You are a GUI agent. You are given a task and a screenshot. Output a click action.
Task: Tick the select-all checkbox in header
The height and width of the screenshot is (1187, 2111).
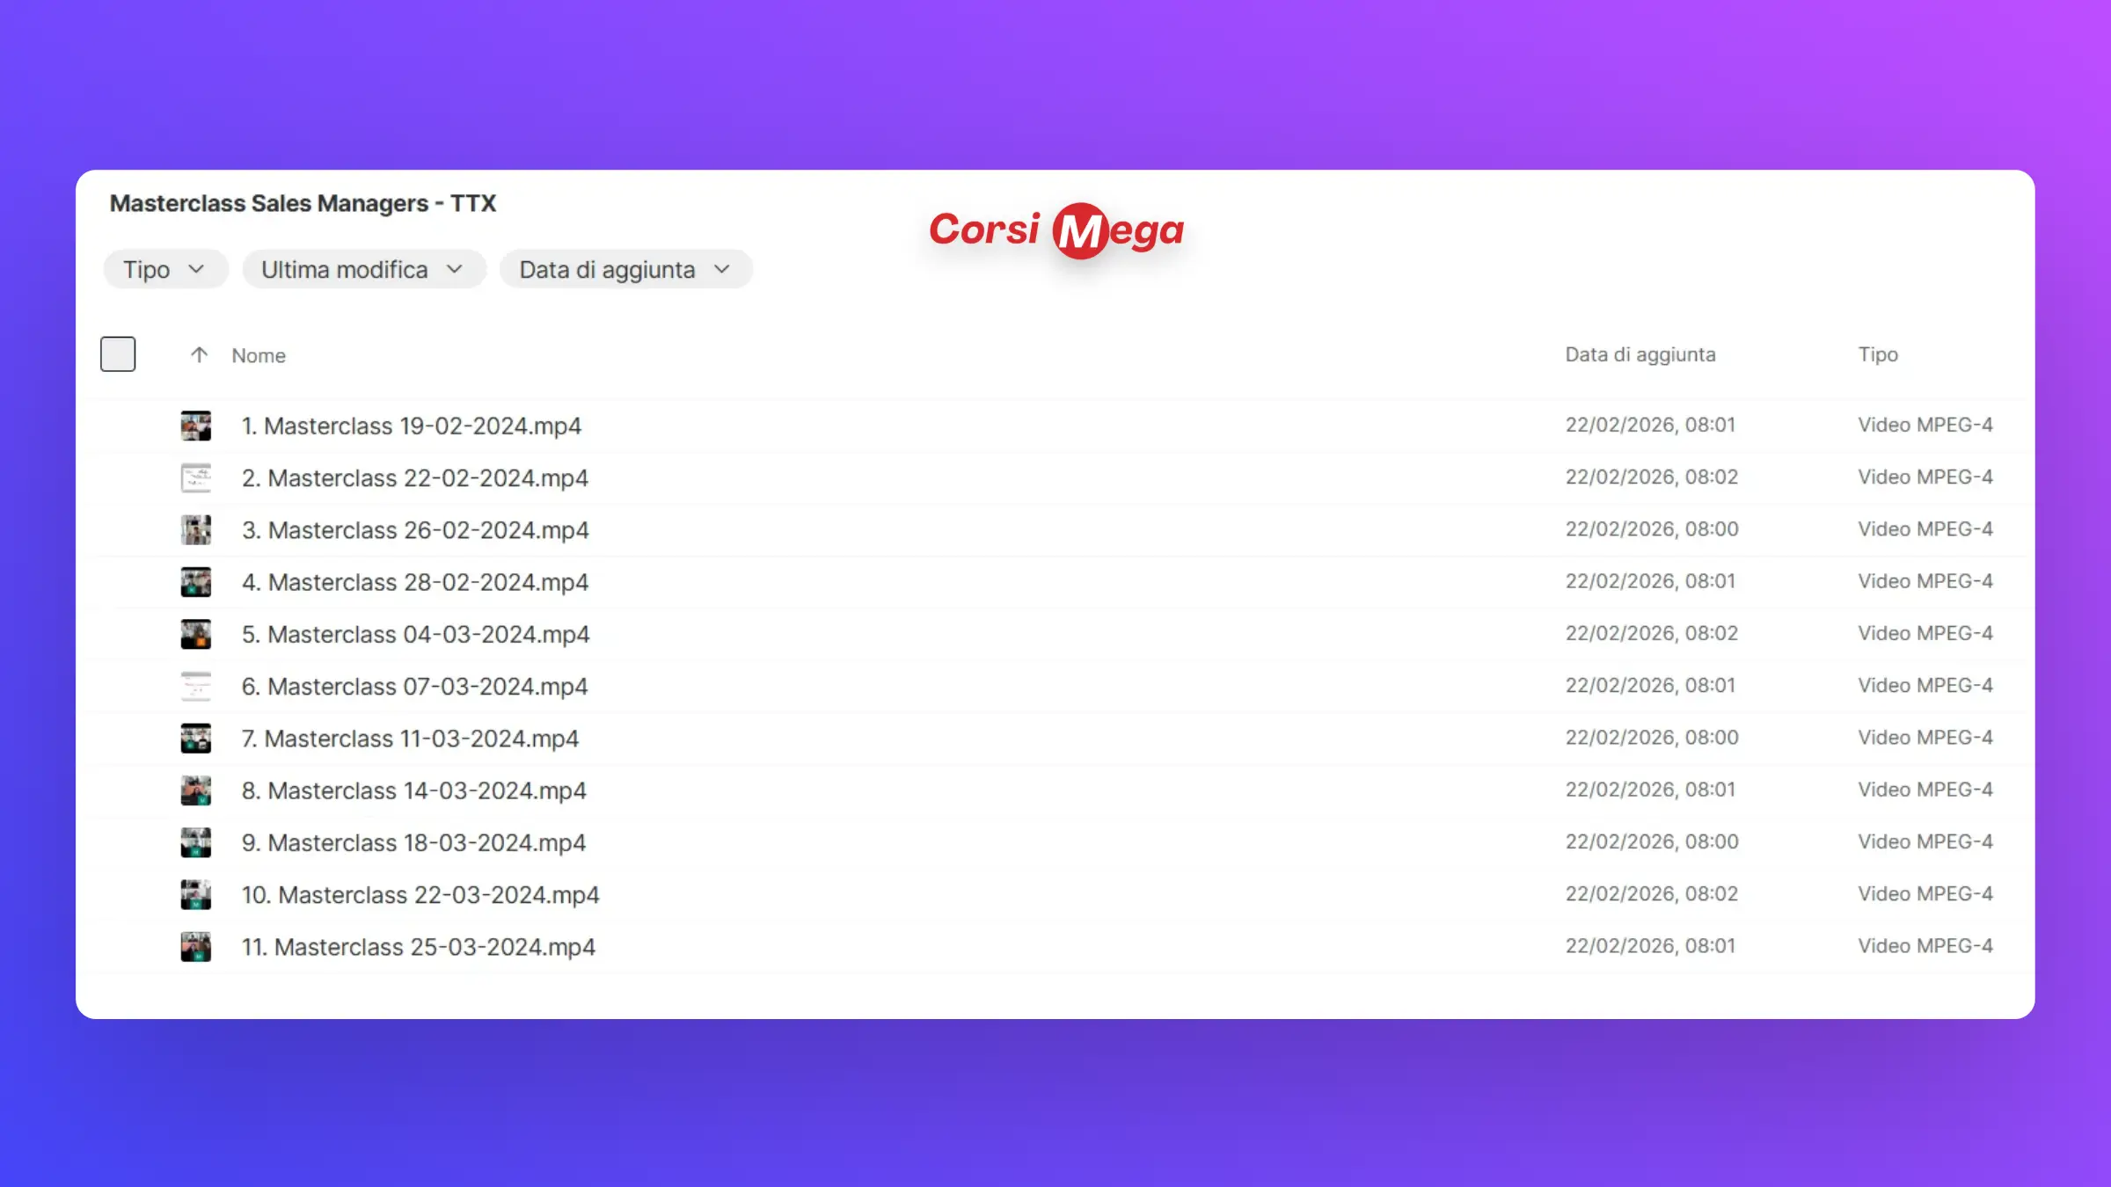[x=118, y=354]
